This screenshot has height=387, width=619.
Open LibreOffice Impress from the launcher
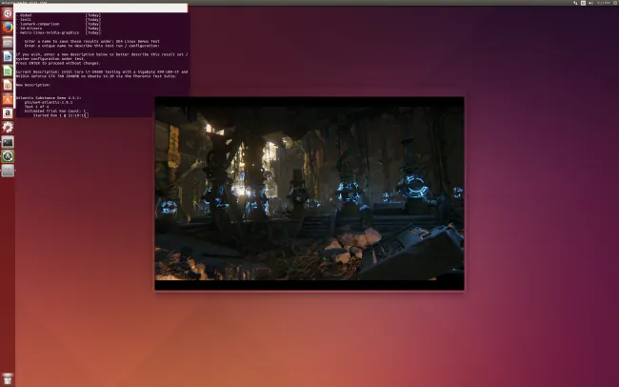[8, 85]
